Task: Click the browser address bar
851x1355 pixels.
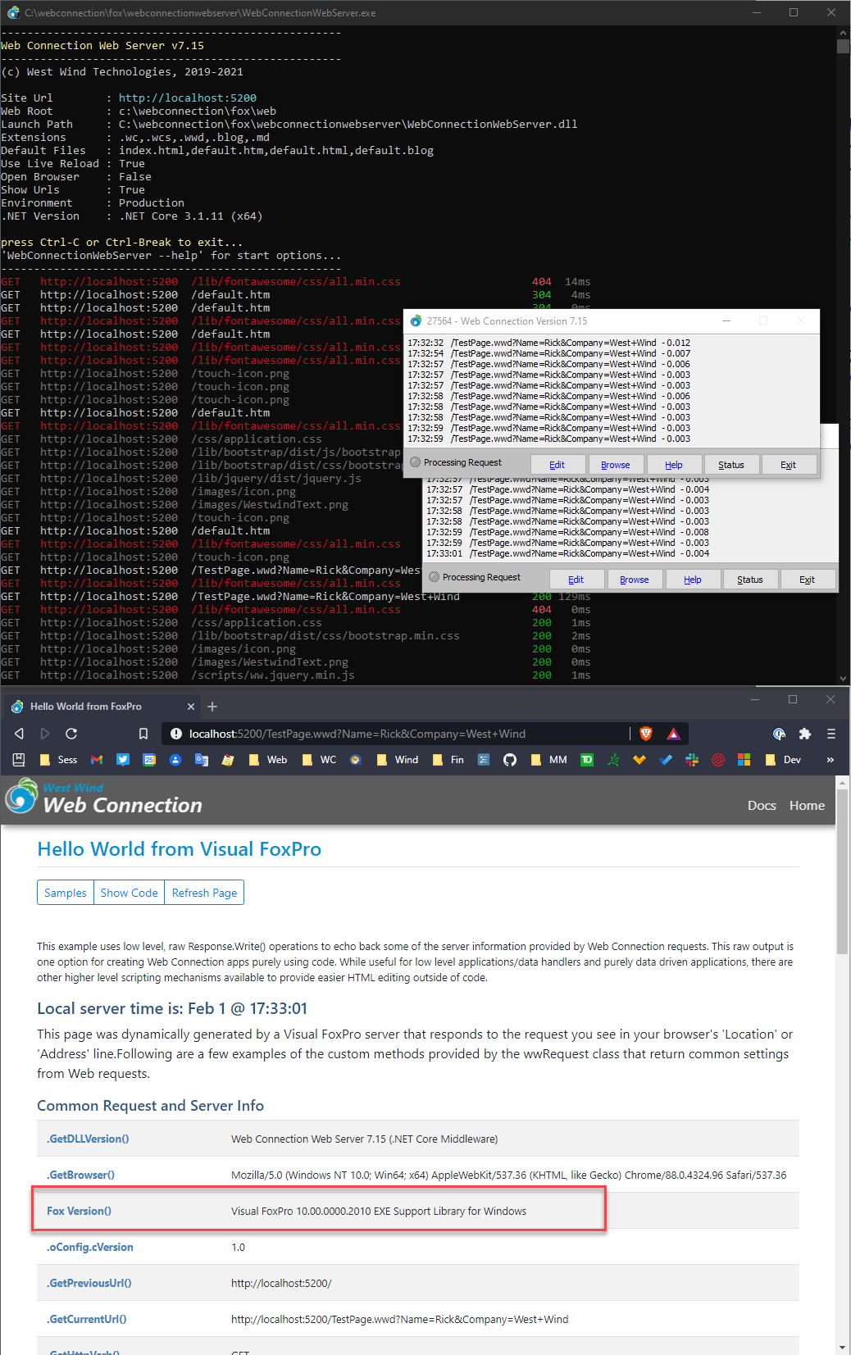Action: tap(394, 734)
